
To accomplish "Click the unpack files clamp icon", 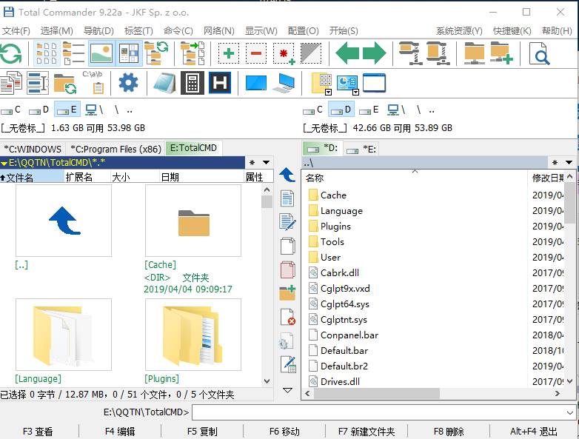I will click(438, 53).
